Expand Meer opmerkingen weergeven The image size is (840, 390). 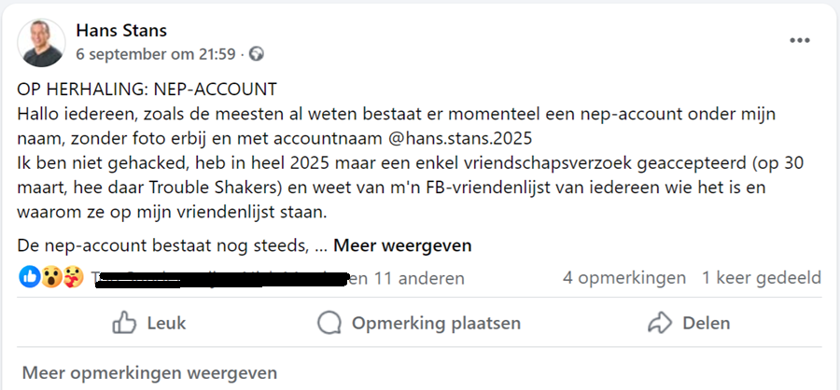coord(149,373)
